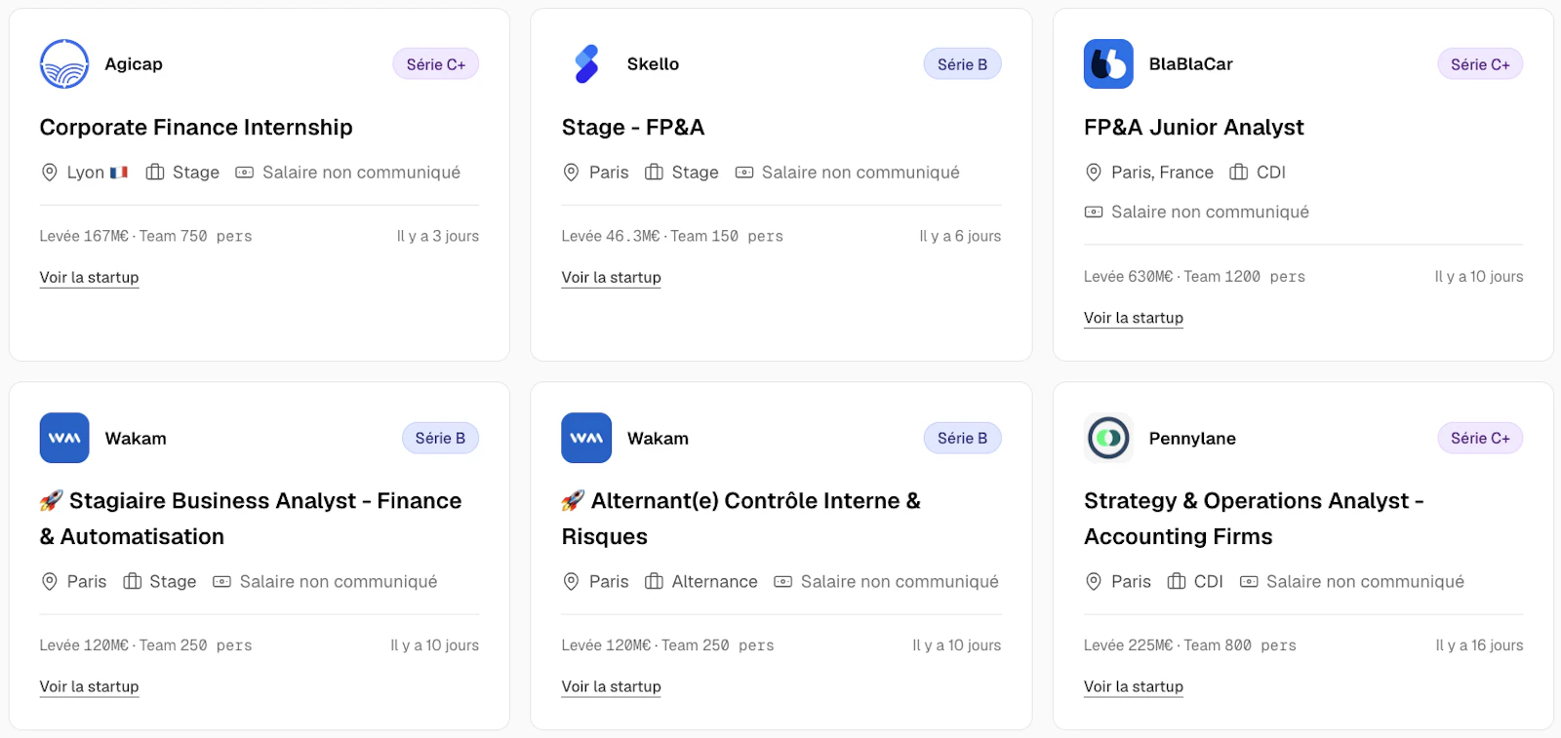Click location pin on Stagiaire Business Analyst card
Viewport: 1561px width, 738px height.
pyautogui.click(x=50, y=582)
